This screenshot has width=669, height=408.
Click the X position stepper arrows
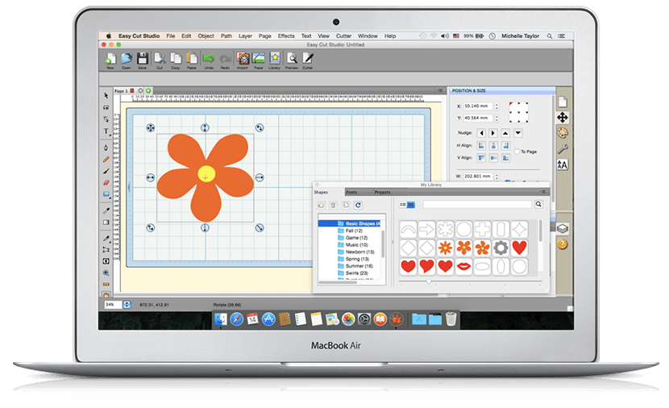497,106
